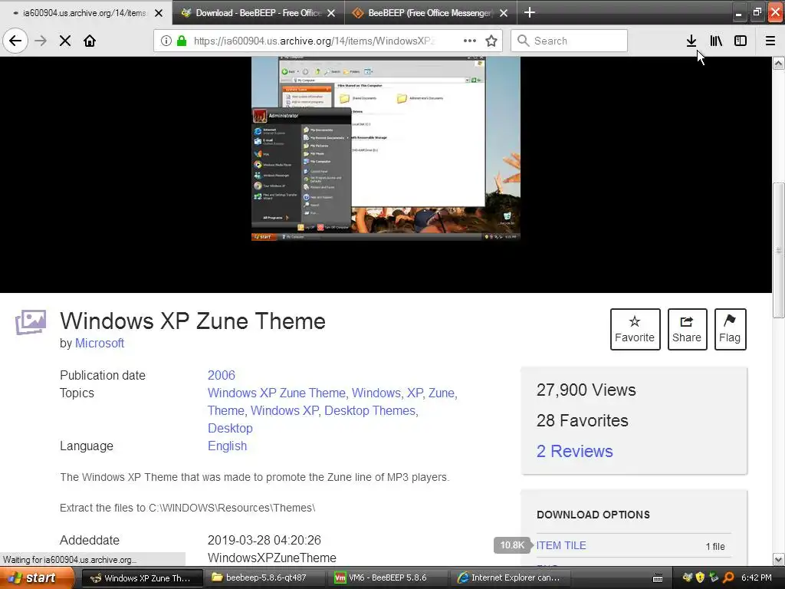
Task: Click the Addeddate value 2019-03-28 04:20:26
Action: click(264, 540)
